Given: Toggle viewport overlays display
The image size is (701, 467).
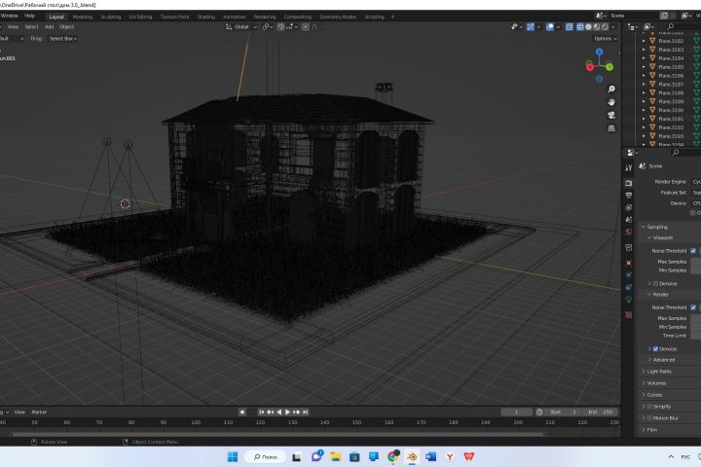Looking at the screenshot, I should pyautogui.click(x=550, y=27).
